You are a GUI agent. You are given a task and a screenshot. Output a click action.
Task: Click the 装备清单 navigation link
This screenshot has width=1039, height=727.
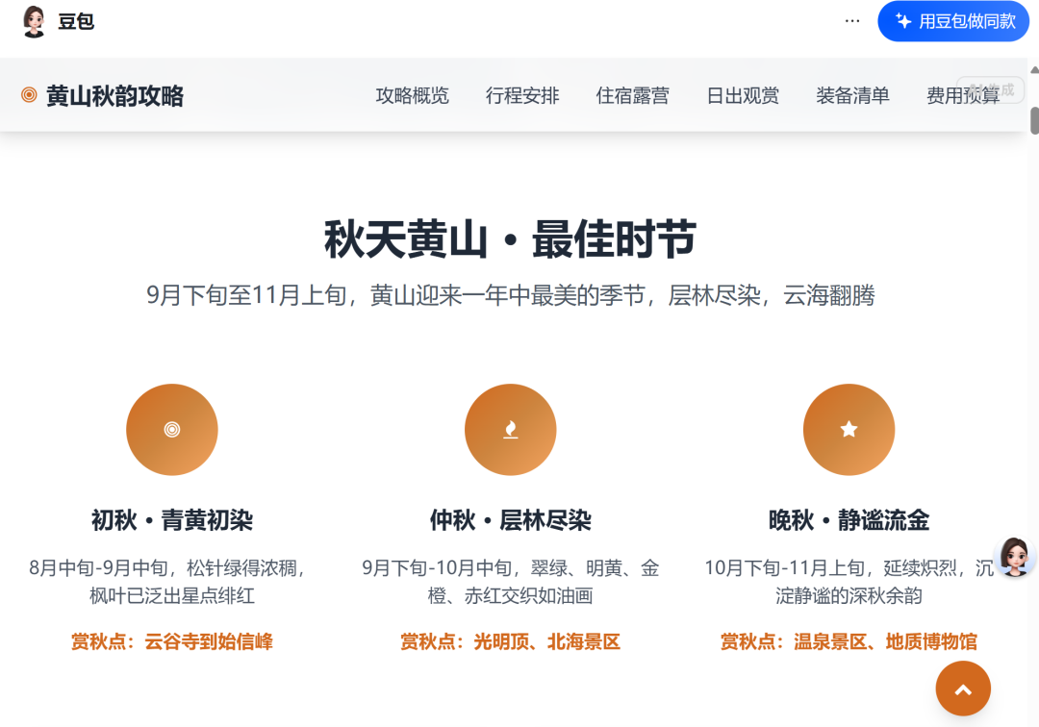point(852,95)
